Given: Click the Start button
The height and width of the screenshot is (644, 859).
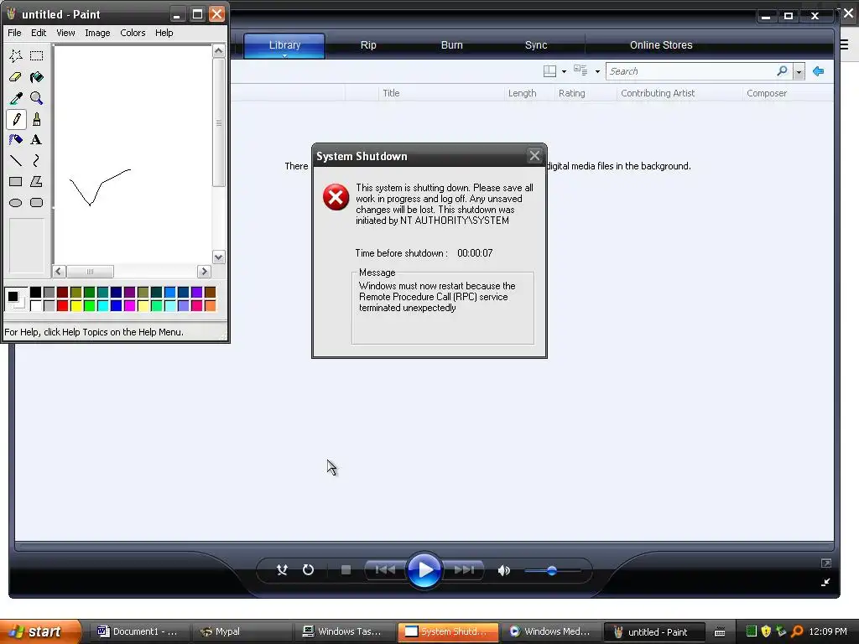Looking at the screenshot, I should (x=39, y=631).
